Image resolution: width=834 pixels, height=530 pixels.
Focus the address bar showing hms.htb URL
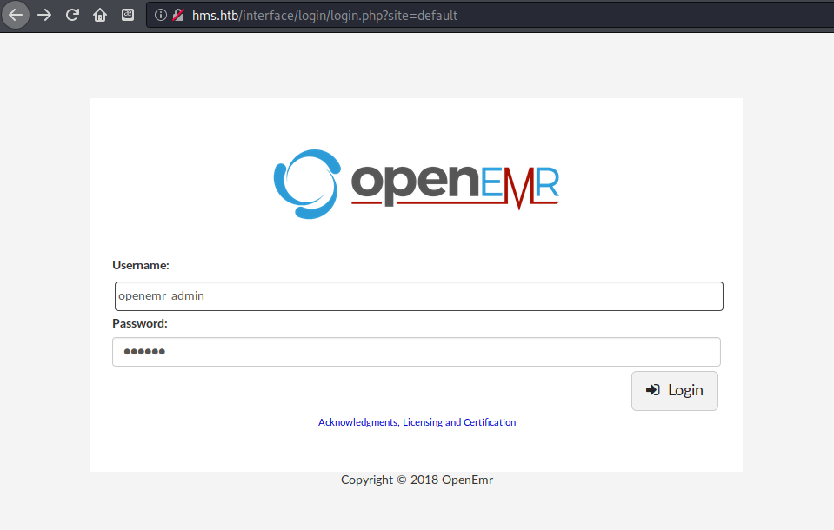click(490, 16)
